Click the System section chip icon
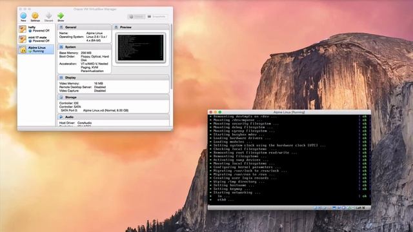This screenshot has height=232, width=413. pos(61,47)
